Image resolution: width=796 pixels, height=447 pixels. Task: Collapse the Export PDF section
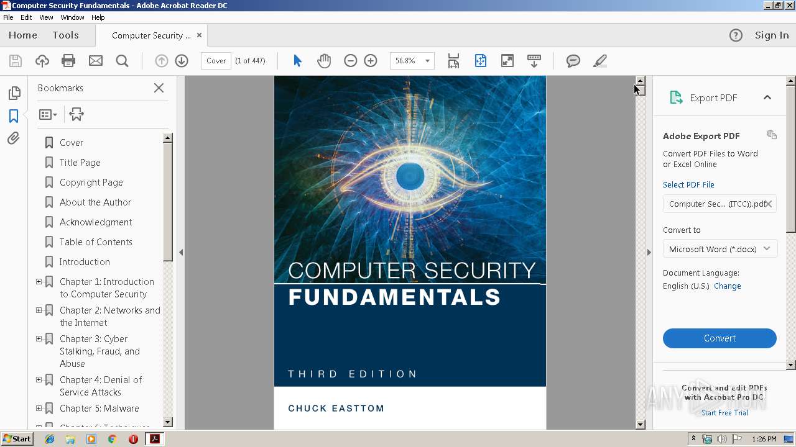[767, 97]
